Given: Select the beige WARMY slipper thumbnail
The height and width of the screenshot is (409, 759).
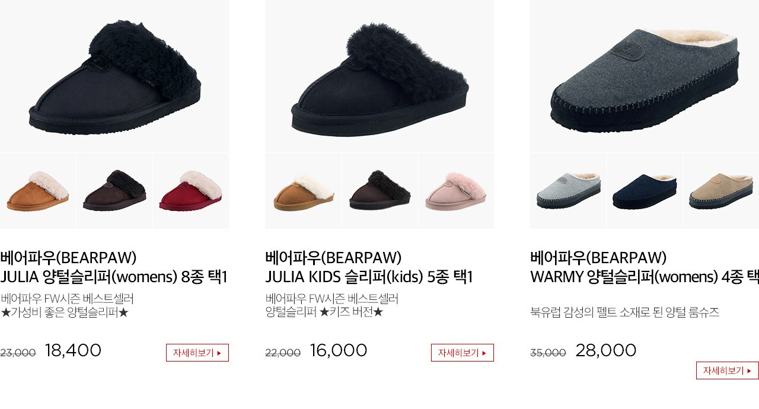Looking at the screenshot, I should tap(721, 191).
